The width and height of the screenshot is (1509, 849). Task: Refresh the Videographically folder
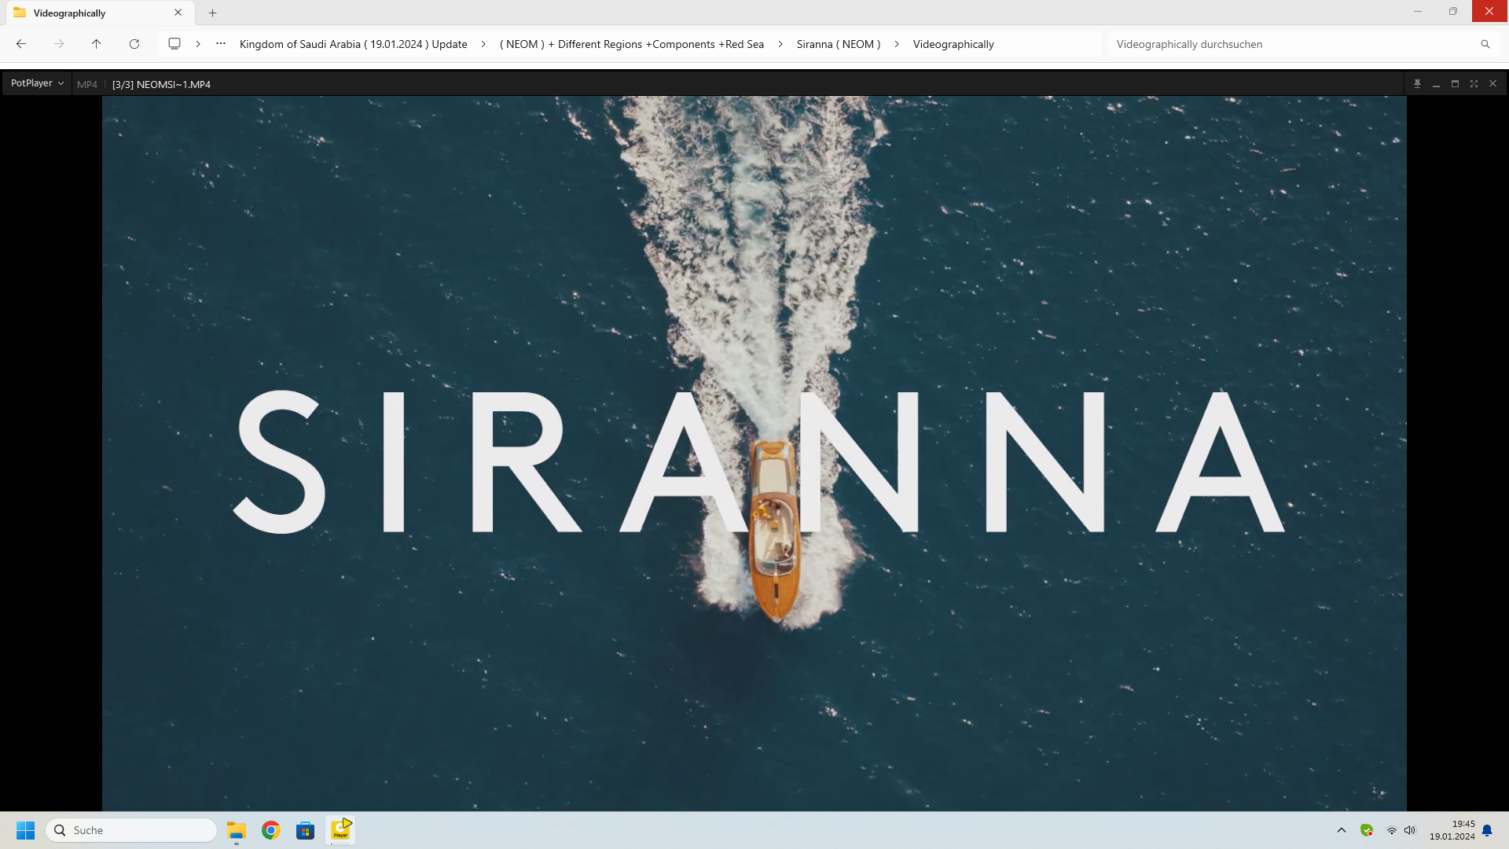134,44
